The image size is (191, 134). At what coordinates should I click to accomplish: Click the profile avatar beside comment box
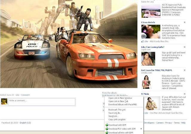(x=4, y=102)
